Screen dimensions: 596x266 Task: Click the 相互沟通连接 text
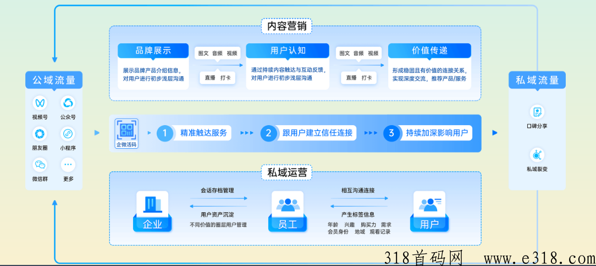pos(358,190)
